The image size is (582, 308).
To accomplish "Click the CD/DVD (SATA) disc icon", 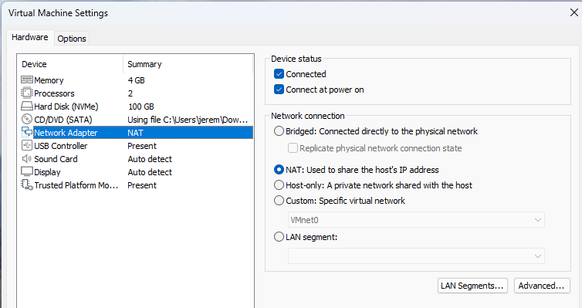I will 27,119.
